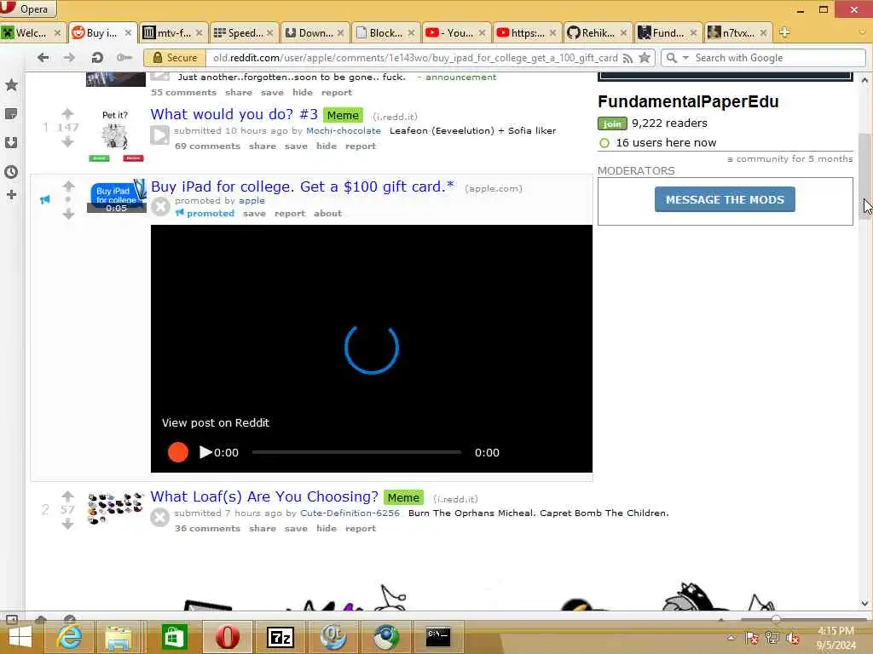Click the green Meme flair on 'What Loaf(s)'

point(403,497)
